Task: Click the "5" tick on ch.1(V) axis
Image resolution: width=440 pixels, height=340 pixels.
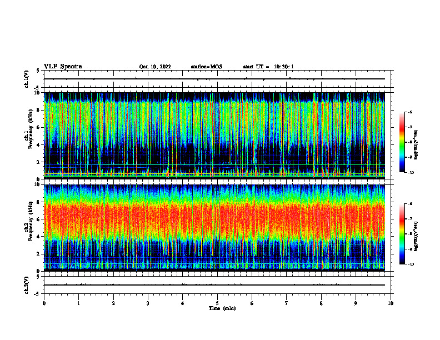Action: pyautogui.click(x=38, y=71)
